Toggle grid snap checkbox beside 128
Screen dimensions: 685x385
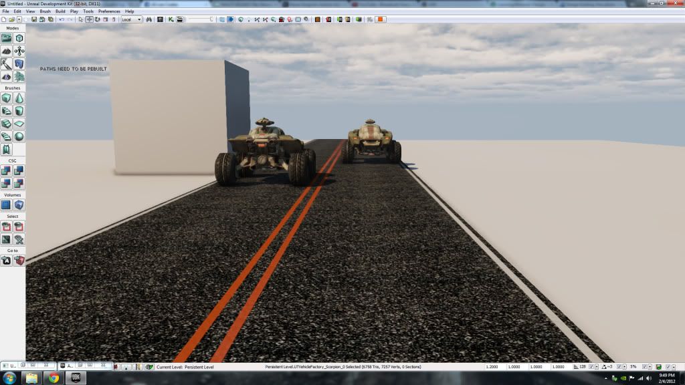pyautogui.click(x=591, y=367)
